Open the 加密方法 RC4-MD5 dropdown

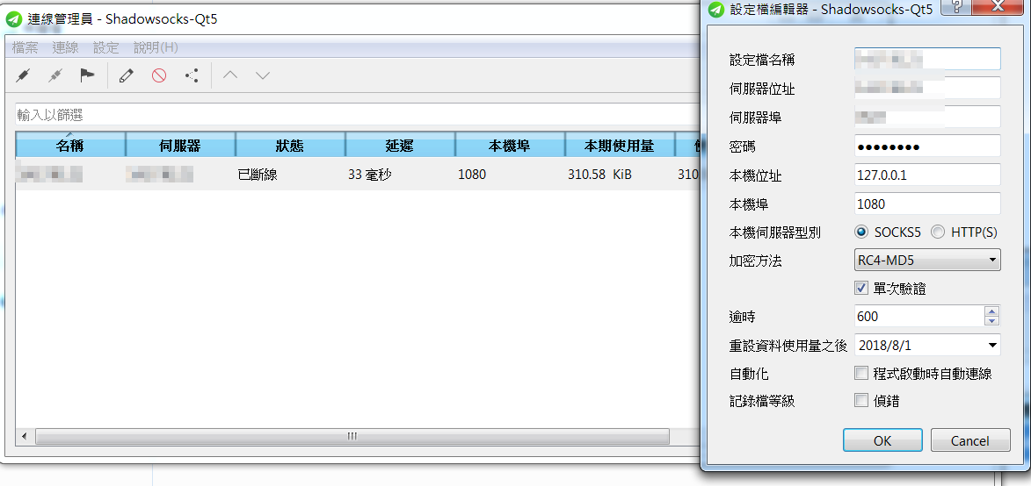pos(927,261)
